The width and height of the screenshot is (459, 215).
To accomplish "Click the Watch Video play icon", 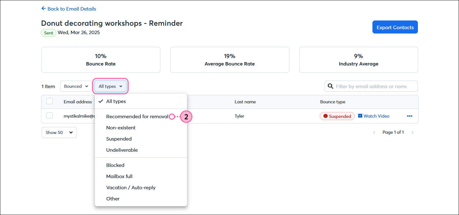I will pyautogui.click(x=360, y=116).
